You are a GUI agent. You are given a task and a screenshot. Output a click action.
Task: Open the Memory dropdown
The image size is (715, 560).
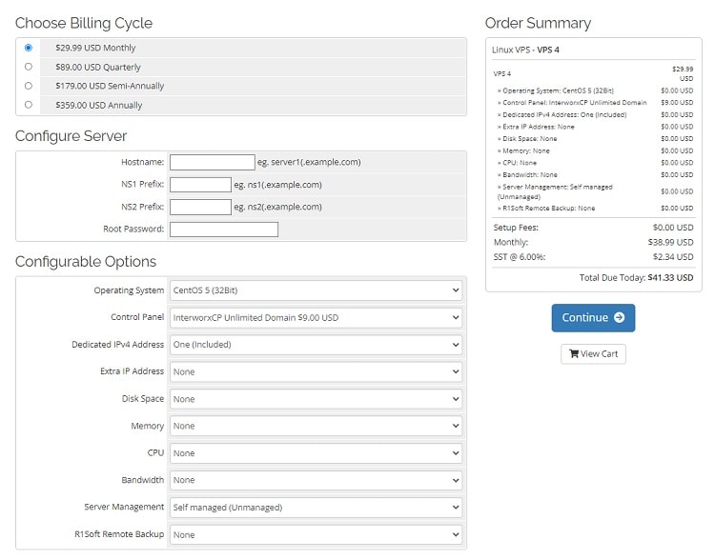tap(316, 426)
